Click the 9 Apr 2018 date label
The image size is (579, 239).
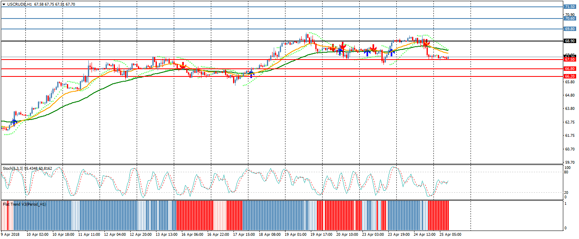pyautogui.click(x=10, y=234)
